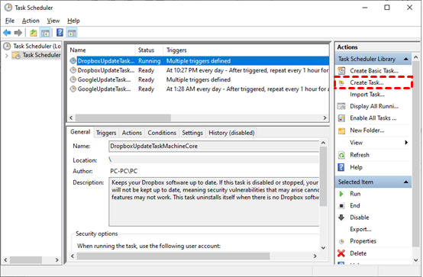This screenshot has height=277, width=423.
Task: Open the Help menu in the menu bar
Action: [73, 21]
